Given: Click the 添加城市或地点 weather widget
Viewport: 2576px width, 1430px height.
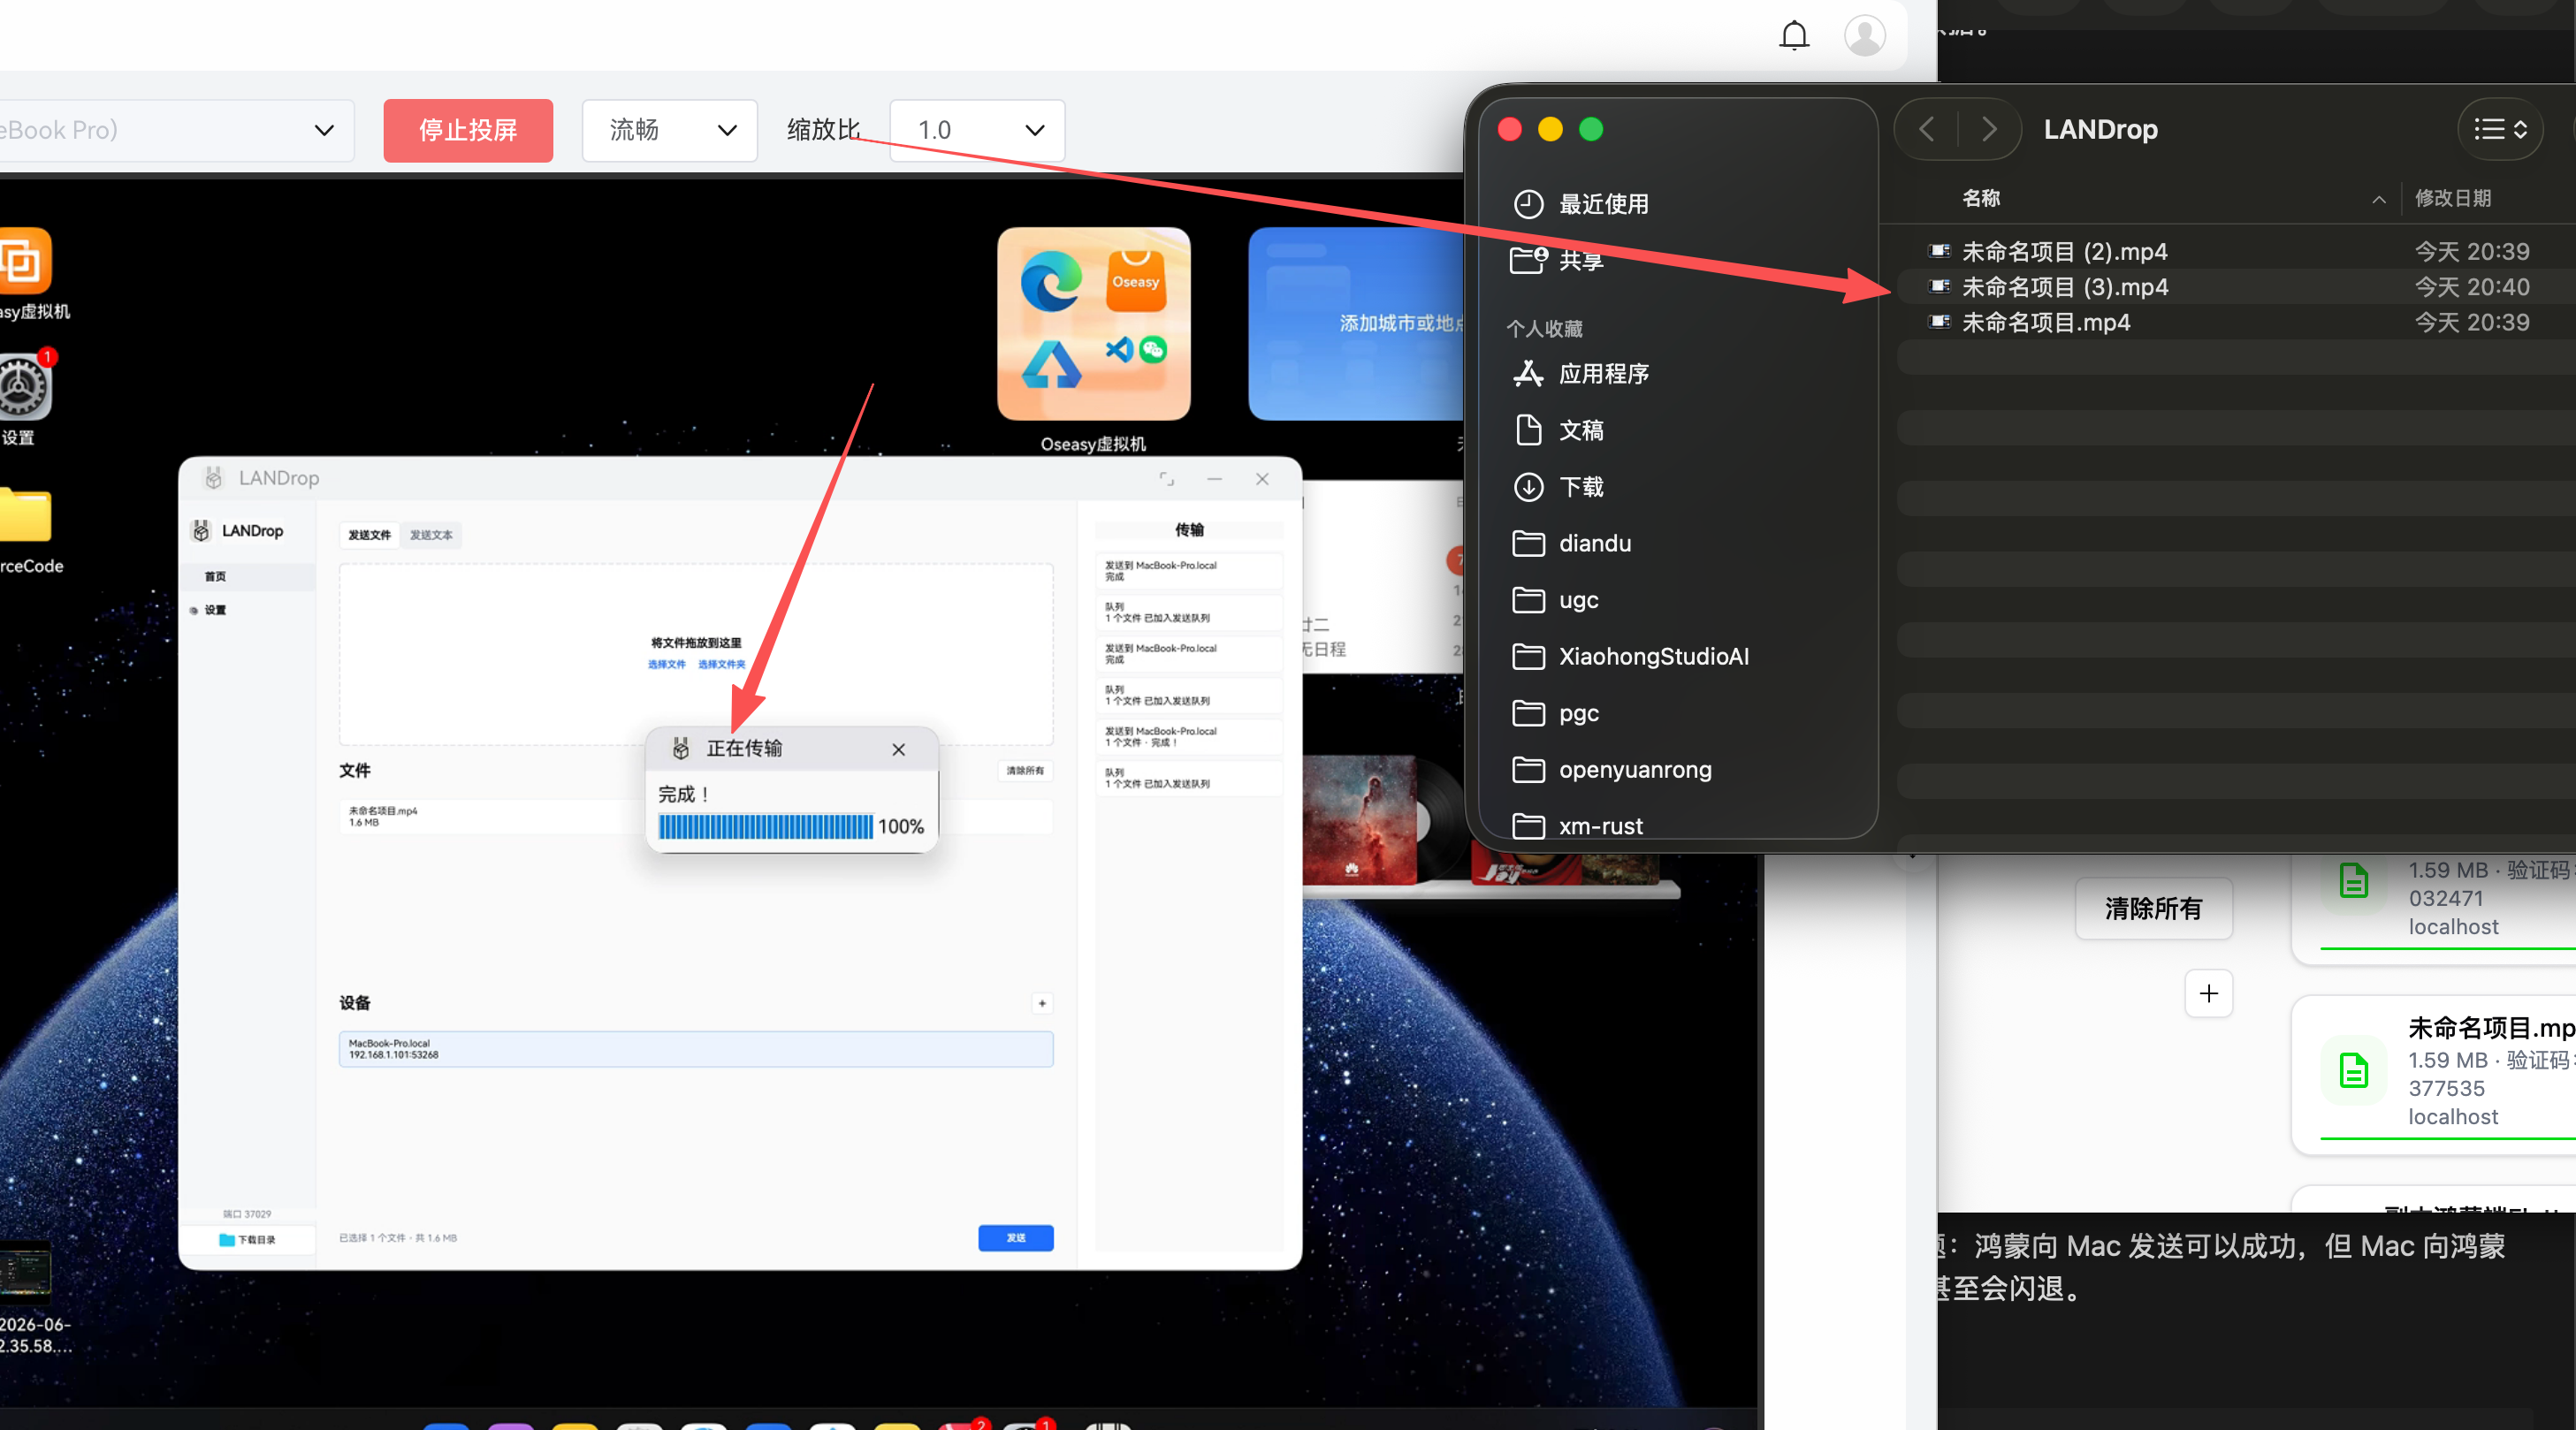Looking at the screenshot, I should 1358,324.
